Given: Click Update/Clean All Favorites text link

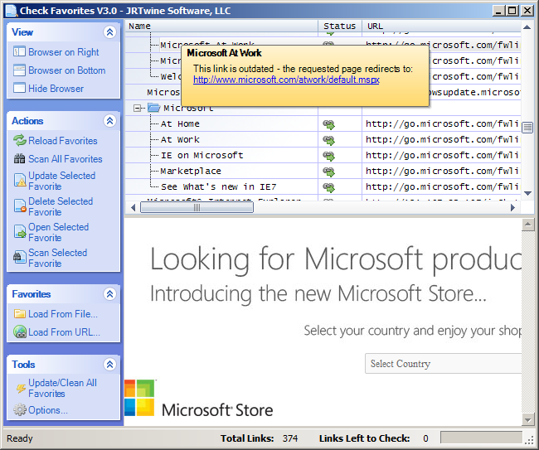Looking at the screenshot, I should click(x=62, y=388).
